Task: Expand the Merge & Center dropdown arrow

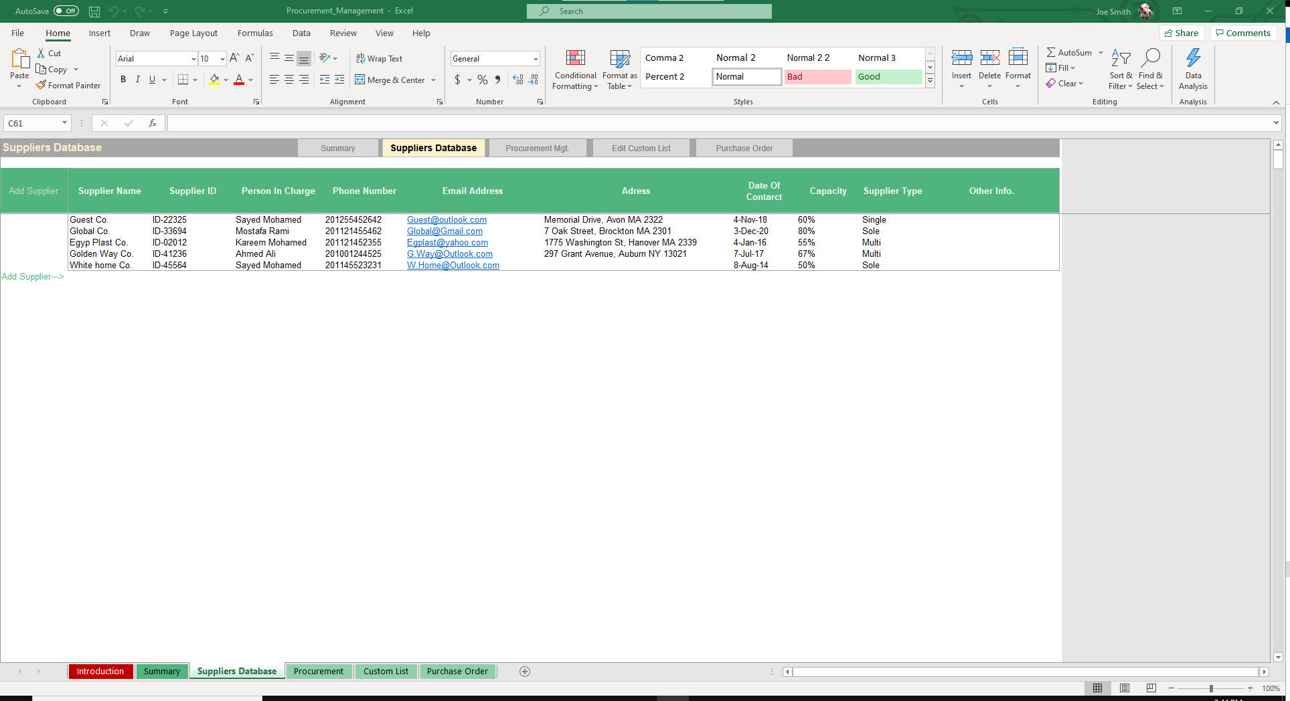Action: pyautogui.click(x=434, y=80)
